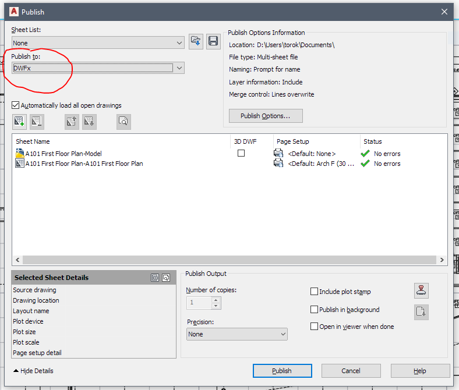
Task: Click No errors status for Model sheet
Action: (387, 154)
